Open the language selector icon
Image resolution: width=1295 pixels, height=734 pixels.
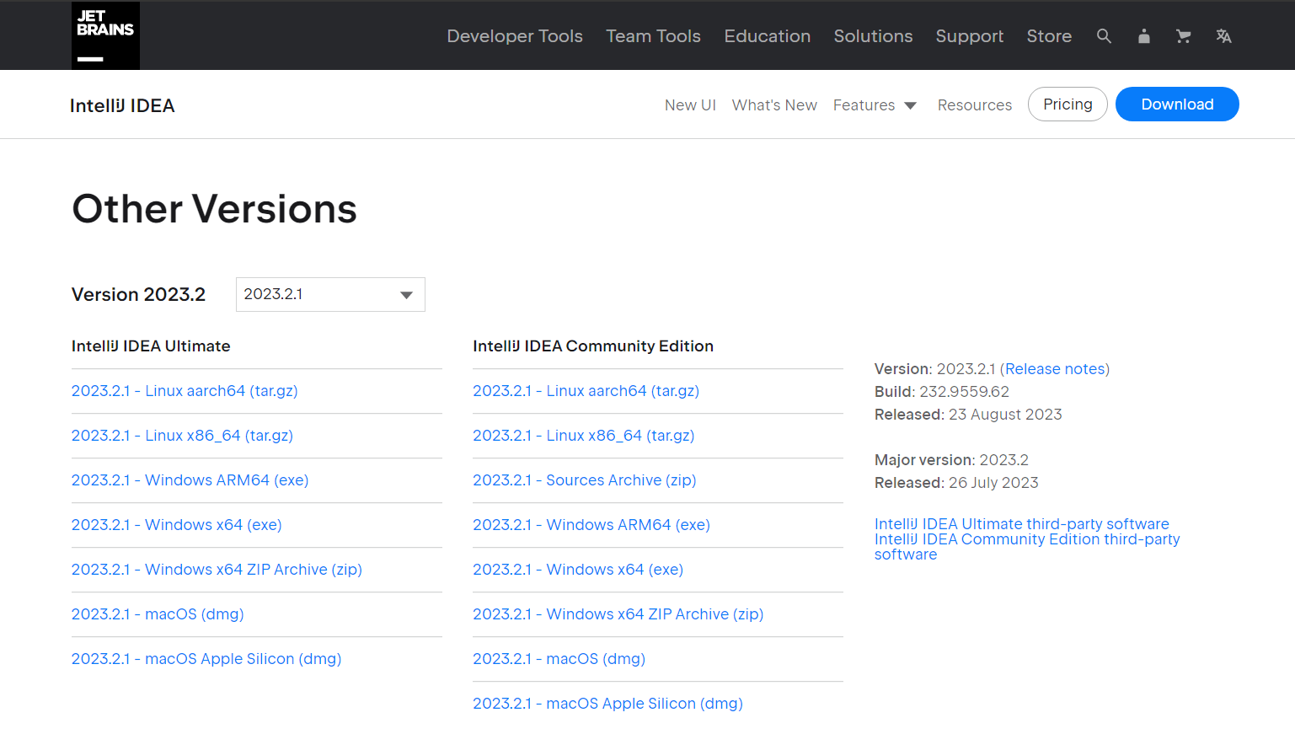click(1223, 36)
